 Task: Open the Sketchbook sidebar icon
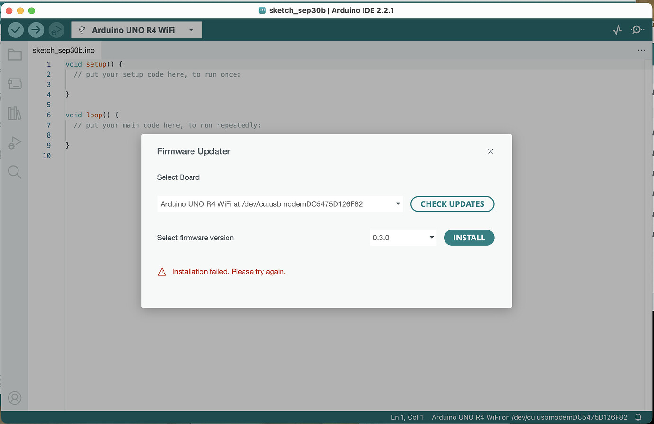pyautogui.click(x=15, y=54)
